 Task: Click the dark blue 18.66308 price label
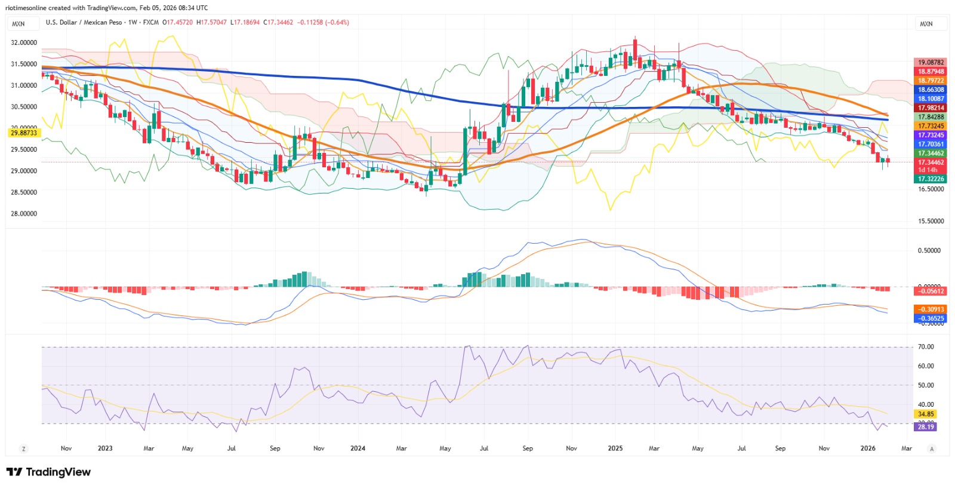click(x=931, y=90)
